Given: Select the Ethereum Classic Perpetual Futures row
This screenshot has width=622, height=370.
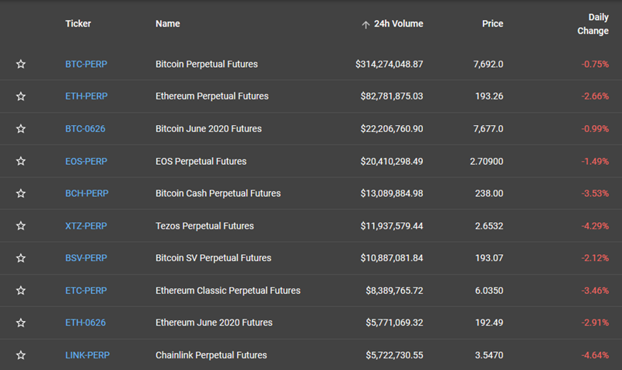Looking at the screenshot, I should coord(228,291).
